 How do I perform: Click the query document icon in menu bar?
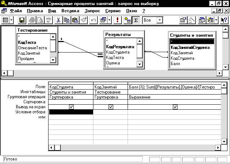pos(4,11)
